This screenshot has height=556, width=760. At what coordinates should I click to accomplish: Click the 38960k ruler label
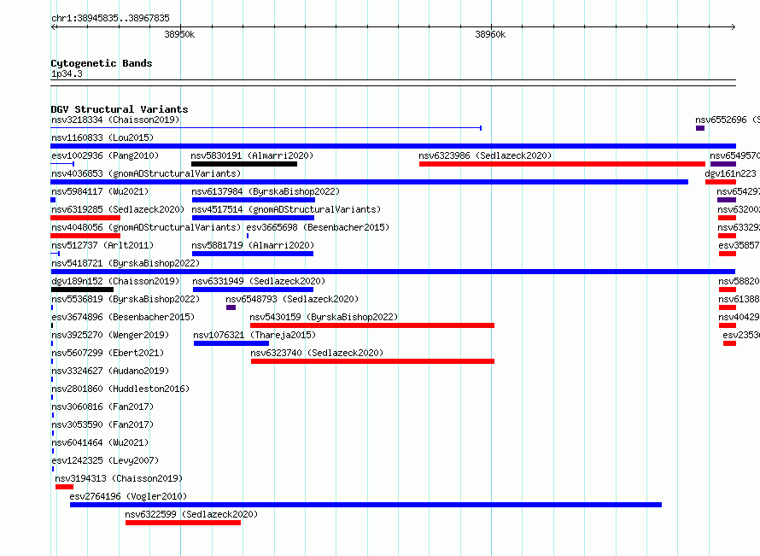coord(490,34)
